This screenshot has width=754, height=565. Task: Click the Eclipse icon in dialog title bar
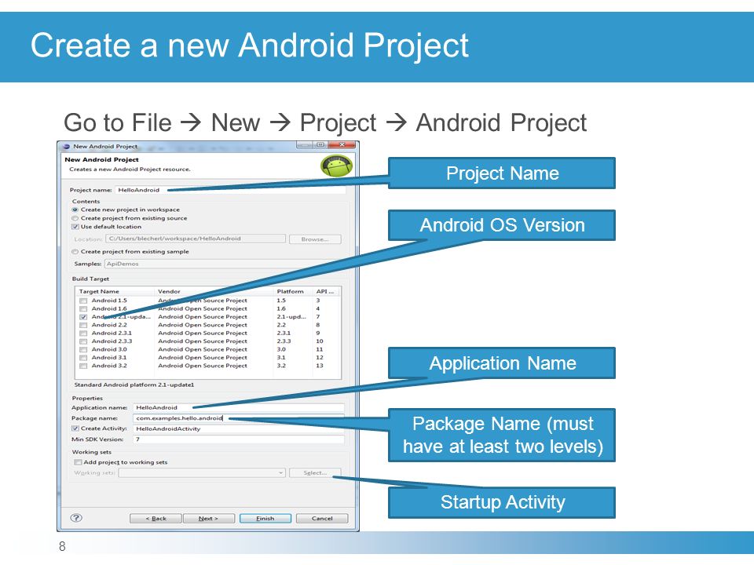tap(67, 147)
